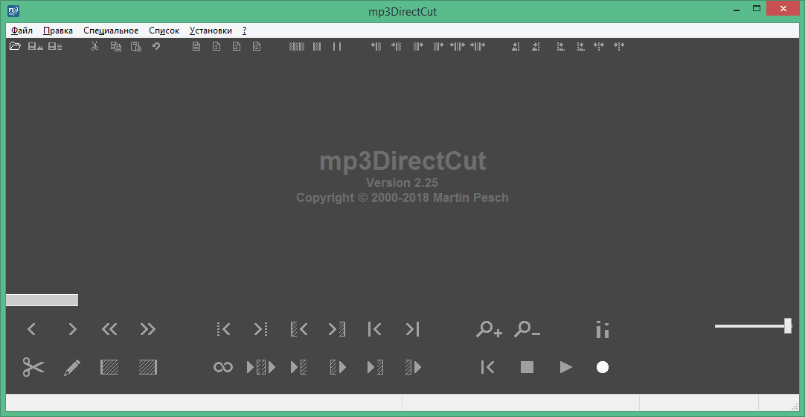The width and height of the screenshot is (805, 417).
Task: Zoom in with the magnifier plus icon
Action: point(489,329)
